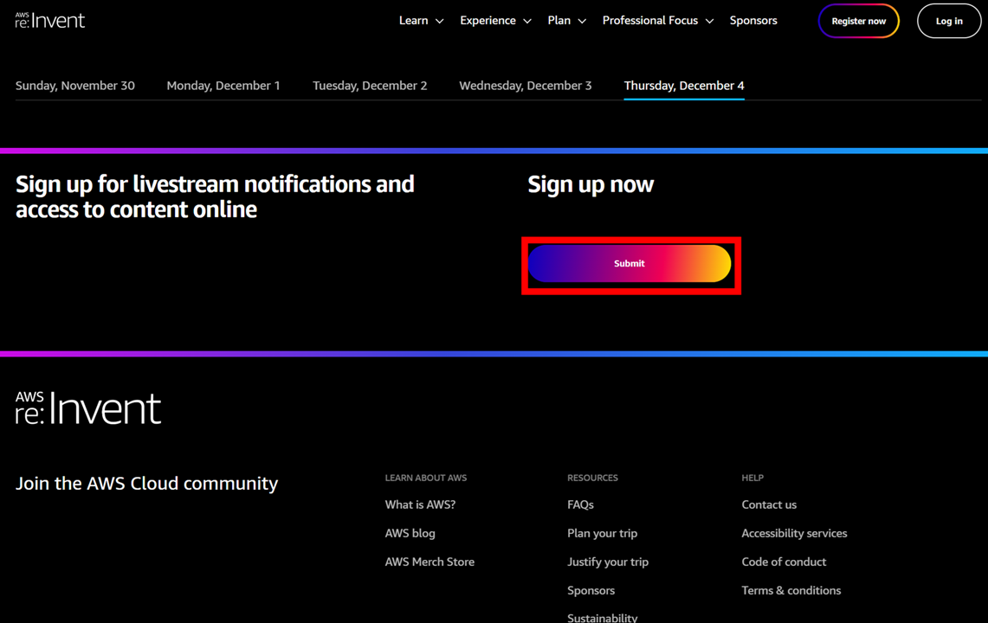Image resolution: width=988 pixels, height=623 pixels.
Task: View the Thursday, December 4 tab
Action: point(683,86)
